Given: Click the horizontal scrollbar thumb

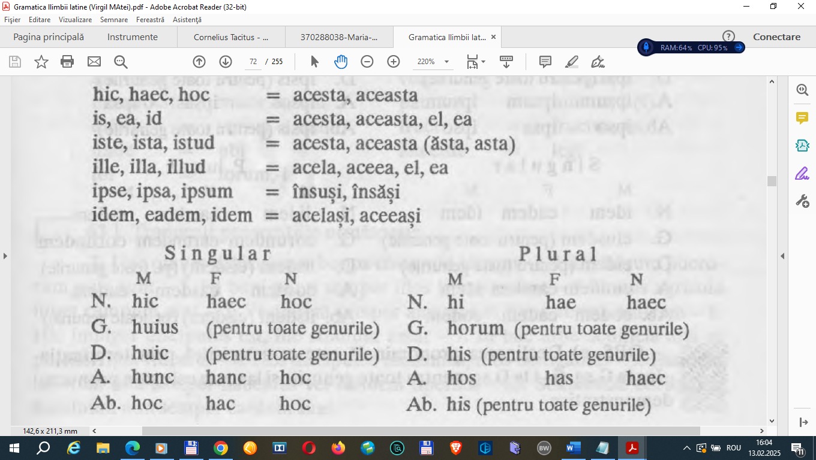Looking at the screenshot, I should click(x=421, y=431).
